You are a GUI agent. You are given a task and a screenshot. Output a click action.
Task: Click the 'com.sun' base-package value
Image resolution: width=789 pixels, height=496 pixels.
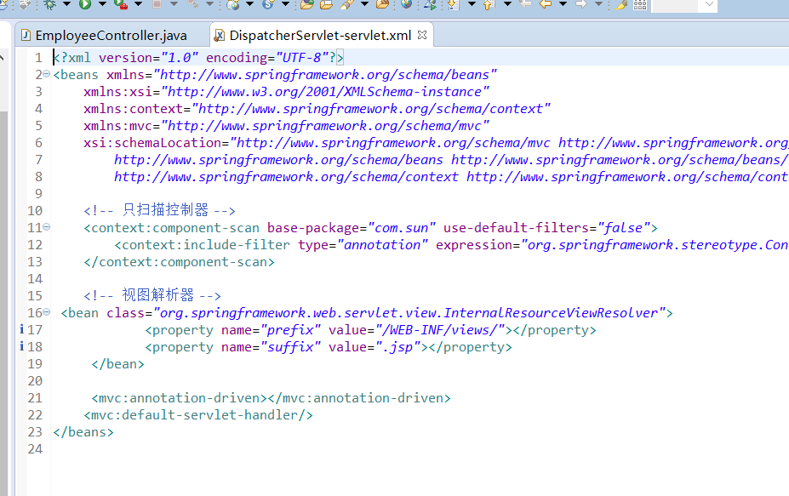tap(402, 228)
